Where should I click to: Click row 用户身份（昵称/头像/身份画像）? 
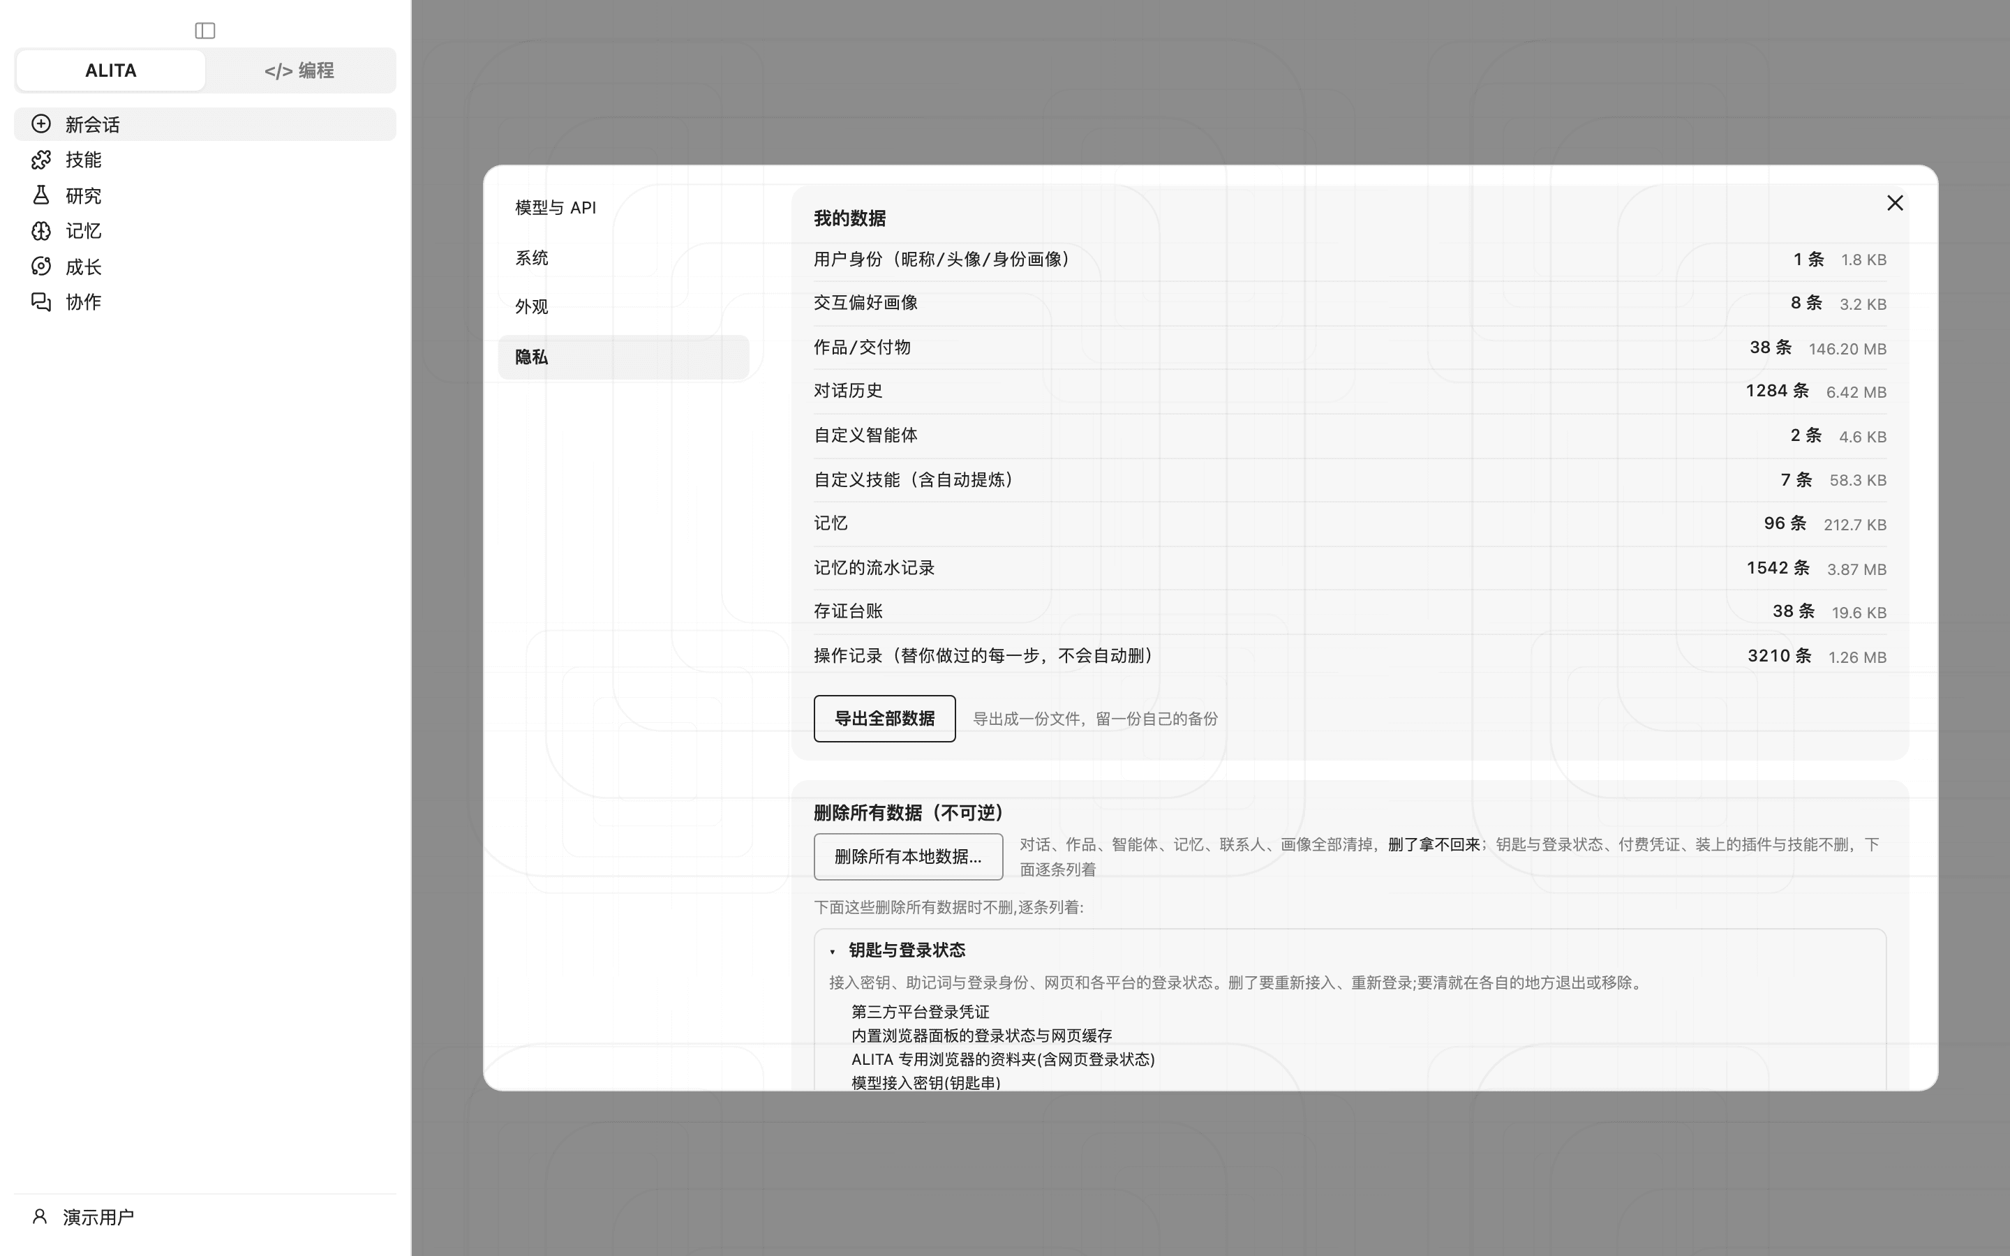pos(1350,259)
